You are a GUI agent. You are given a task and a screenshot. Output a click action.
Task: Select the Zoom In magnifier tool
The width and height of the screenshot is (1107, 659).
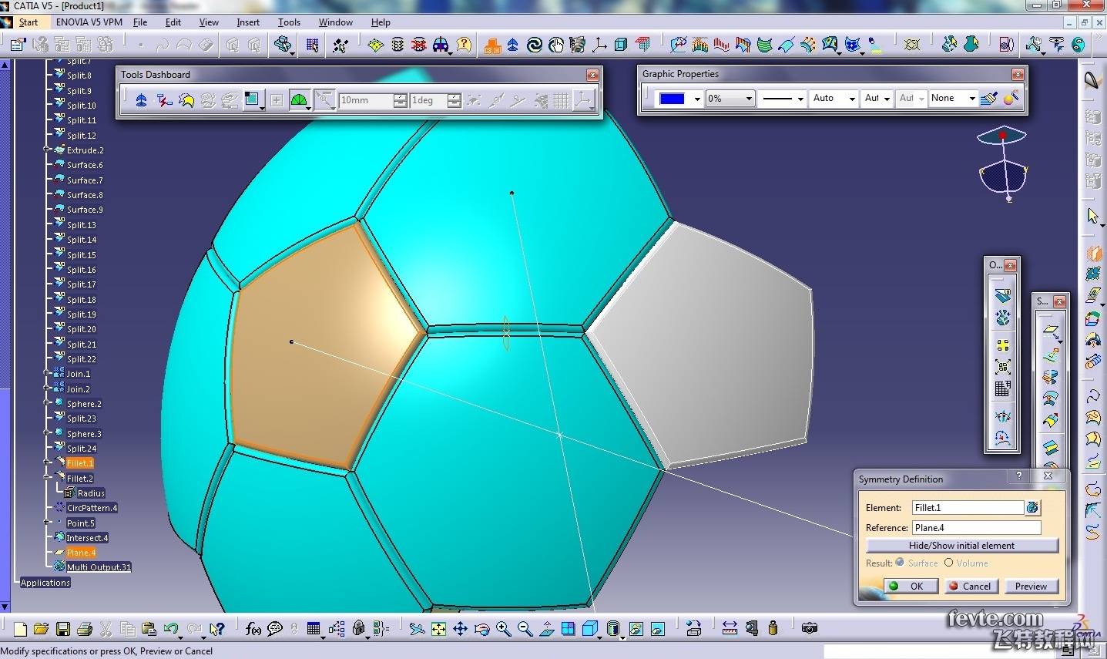(x=504, y=629)
